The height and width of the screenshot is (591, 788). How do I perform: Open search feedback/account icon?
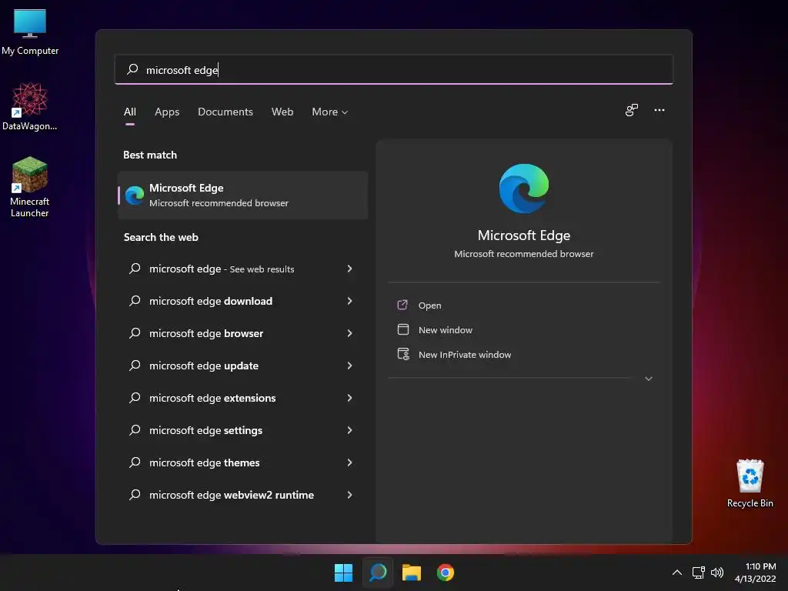[x=632, y=110]
